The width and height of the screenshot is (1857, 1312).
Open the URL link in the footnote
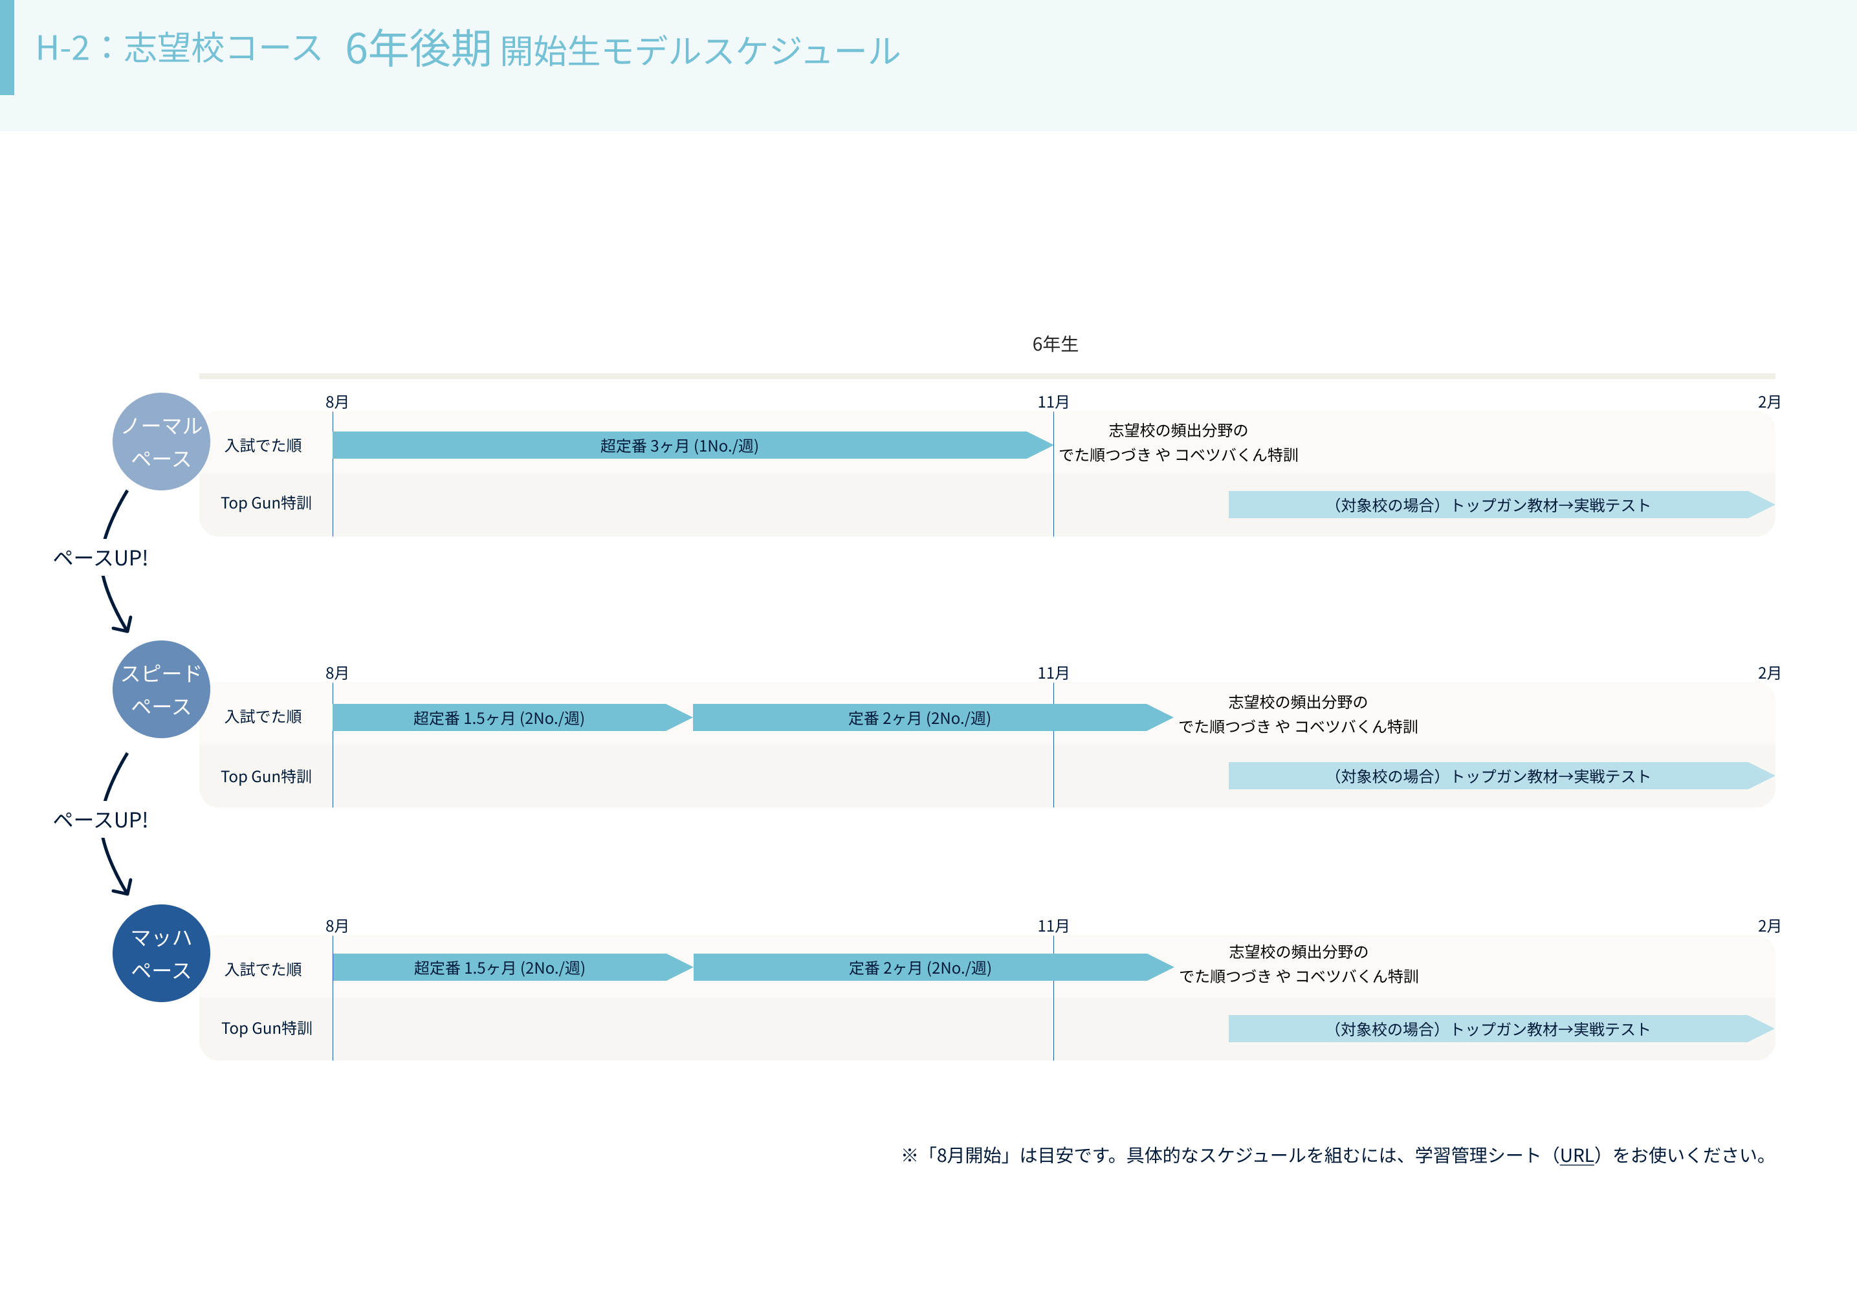coord(1576,1155)
